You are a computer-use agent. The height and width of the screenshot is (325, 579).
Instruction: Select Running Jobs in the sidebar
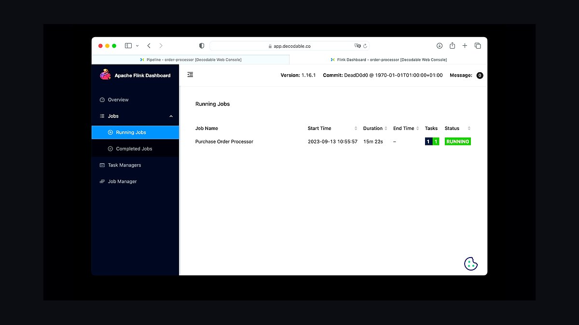pos(135,132)
